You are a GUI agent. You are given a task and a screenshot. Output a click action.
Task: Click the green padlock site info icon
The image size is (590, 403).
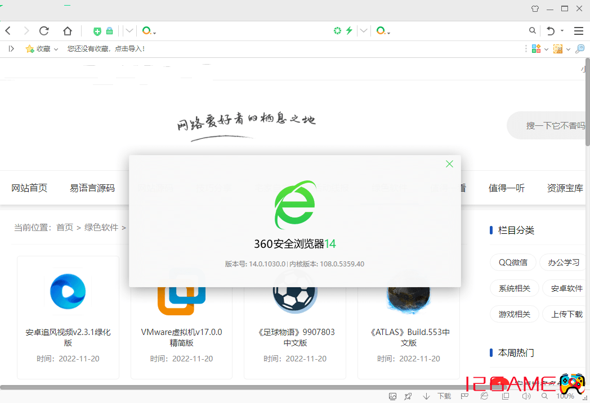tap(109, 31)
